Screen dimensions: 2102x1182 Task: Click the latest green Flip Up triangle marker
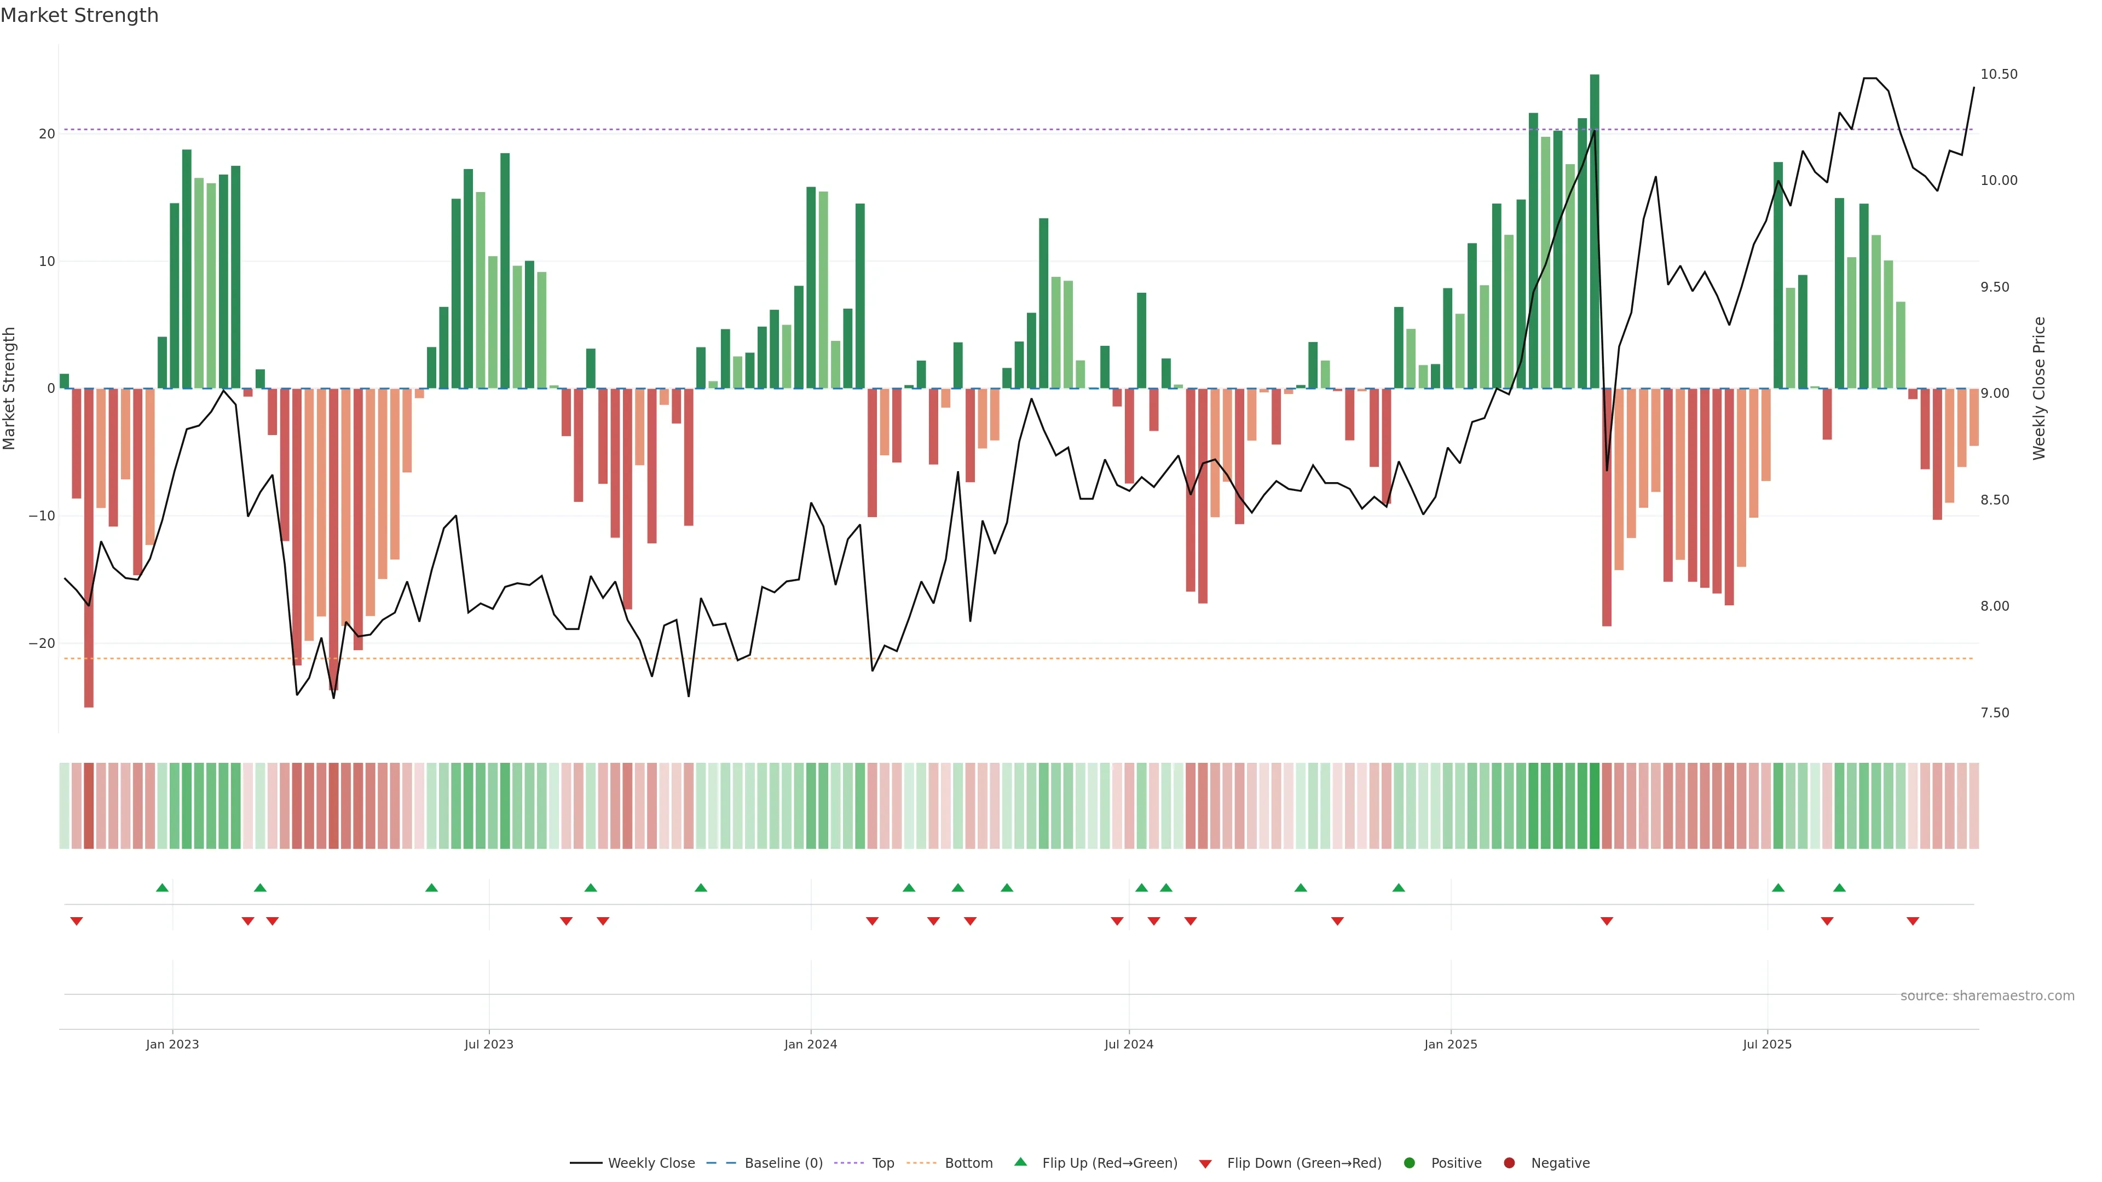point(1839,888)
